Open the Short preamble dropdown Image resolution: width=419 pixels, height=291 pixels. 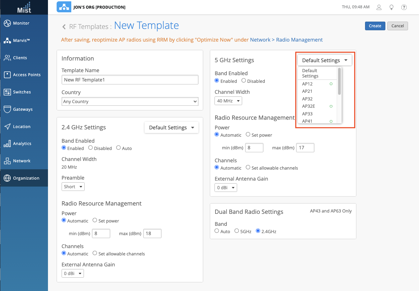[73, 187]
